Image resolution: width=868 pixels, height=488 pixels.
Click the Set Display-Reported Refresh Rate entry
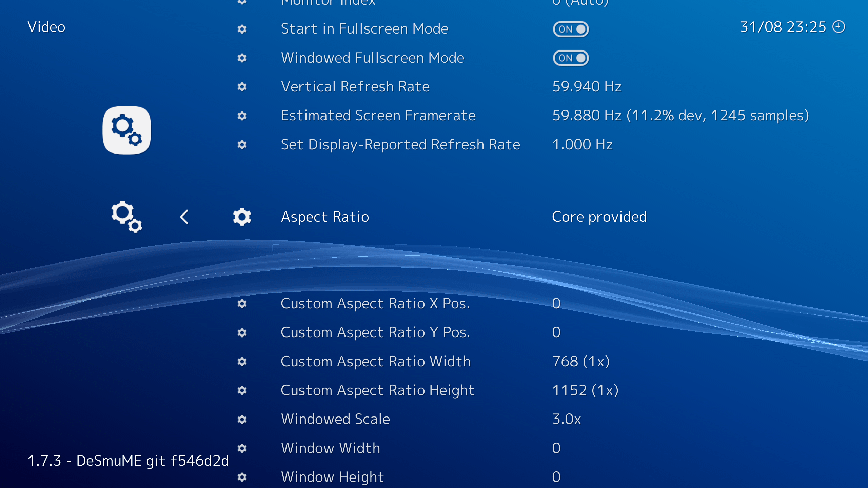pyautogui.click(x=400, y=145)
